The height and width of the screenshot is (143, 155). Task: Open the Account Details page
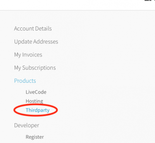pos(33,29)
